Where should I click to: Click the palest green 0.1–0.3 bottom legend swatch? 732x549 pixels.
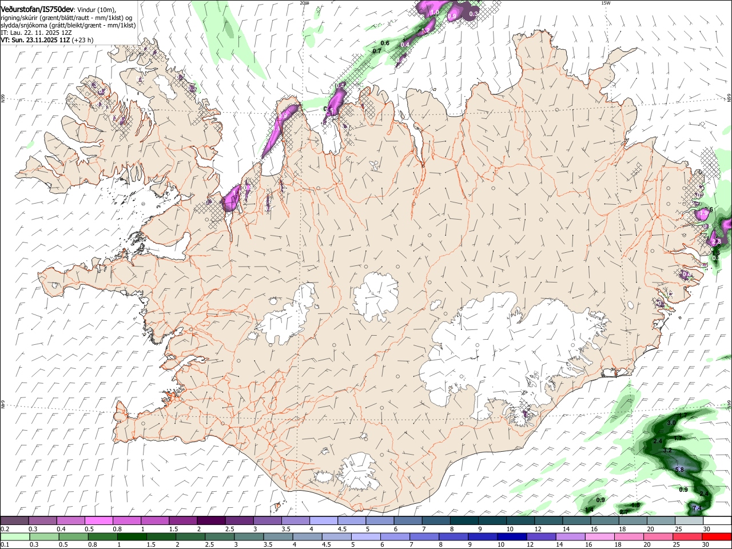tap(15, 537)
